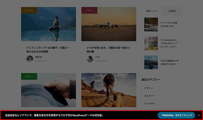This screenshot has width=203, height=120.
Task: Switch to the 人気記事 tab
Action: 172,11
